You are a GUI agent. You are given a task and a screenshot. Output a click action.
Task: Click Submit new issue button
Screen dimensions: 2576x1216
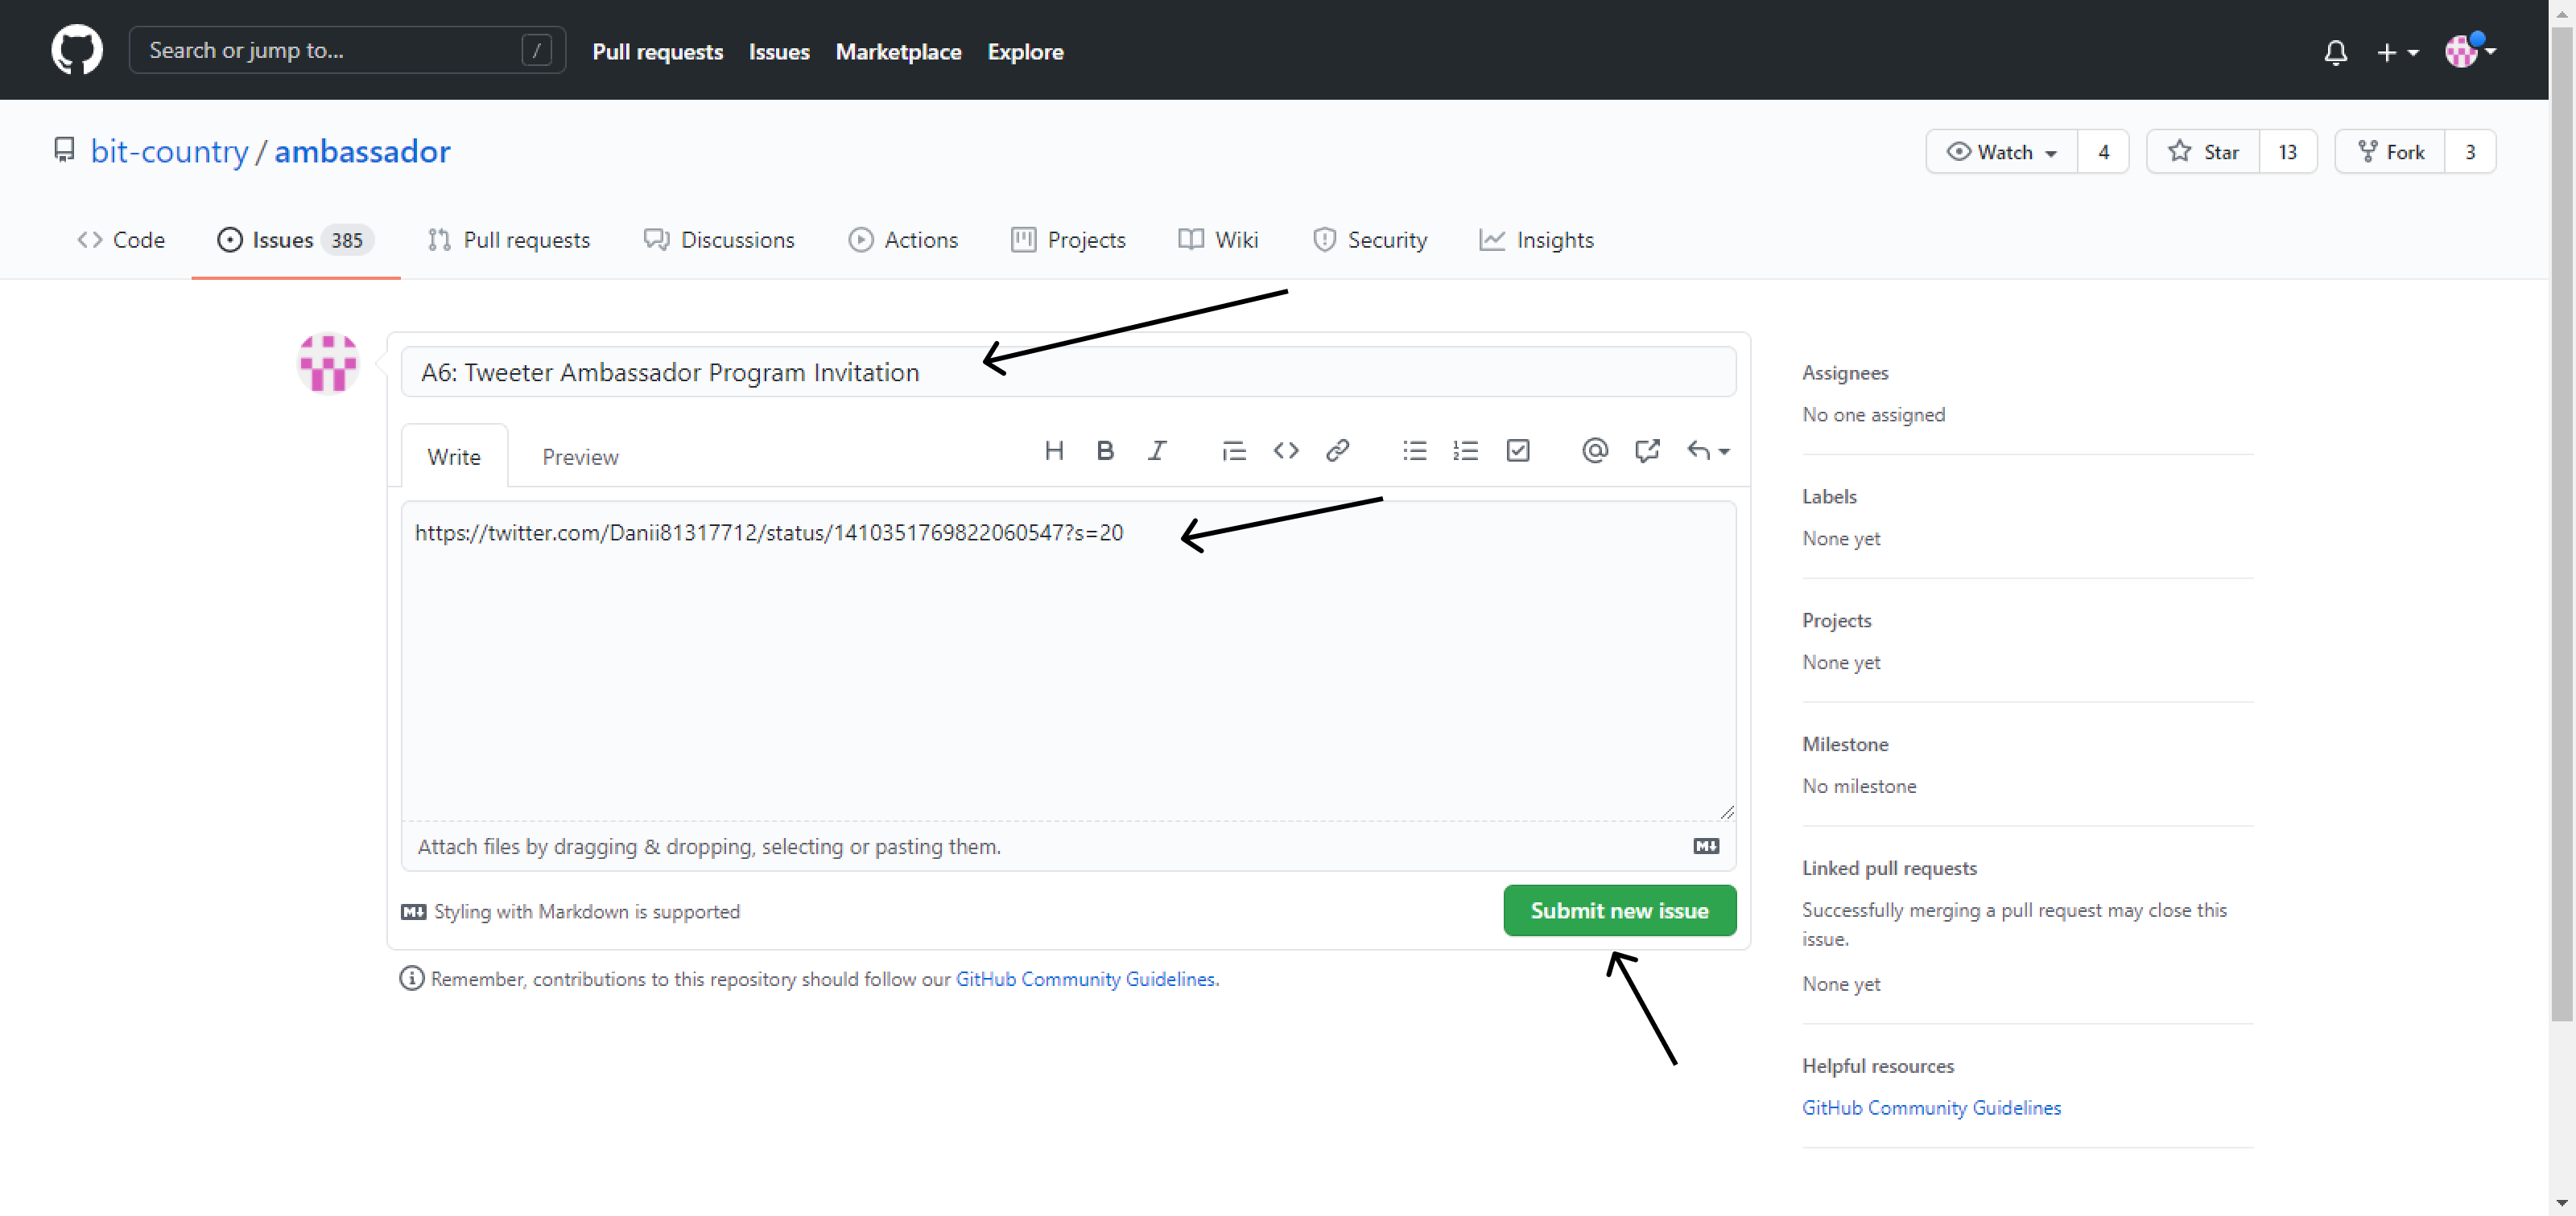pyautogui.click(x=1618, y=910)
